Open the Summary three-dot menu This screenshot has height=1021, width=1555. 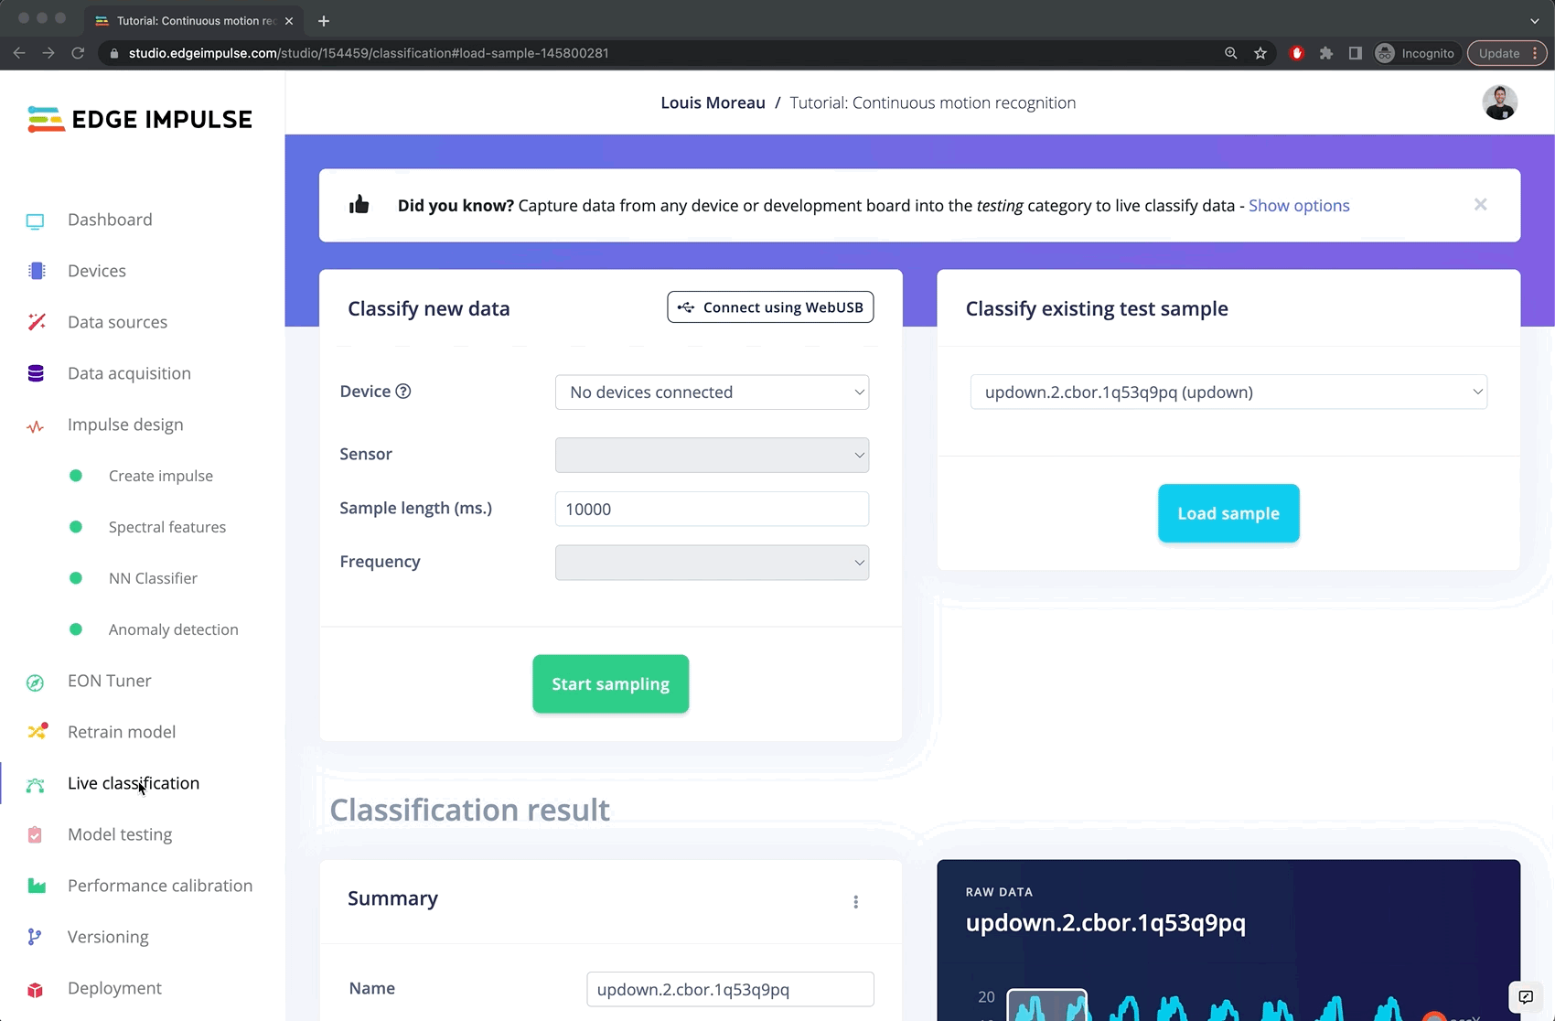[856, 902]
